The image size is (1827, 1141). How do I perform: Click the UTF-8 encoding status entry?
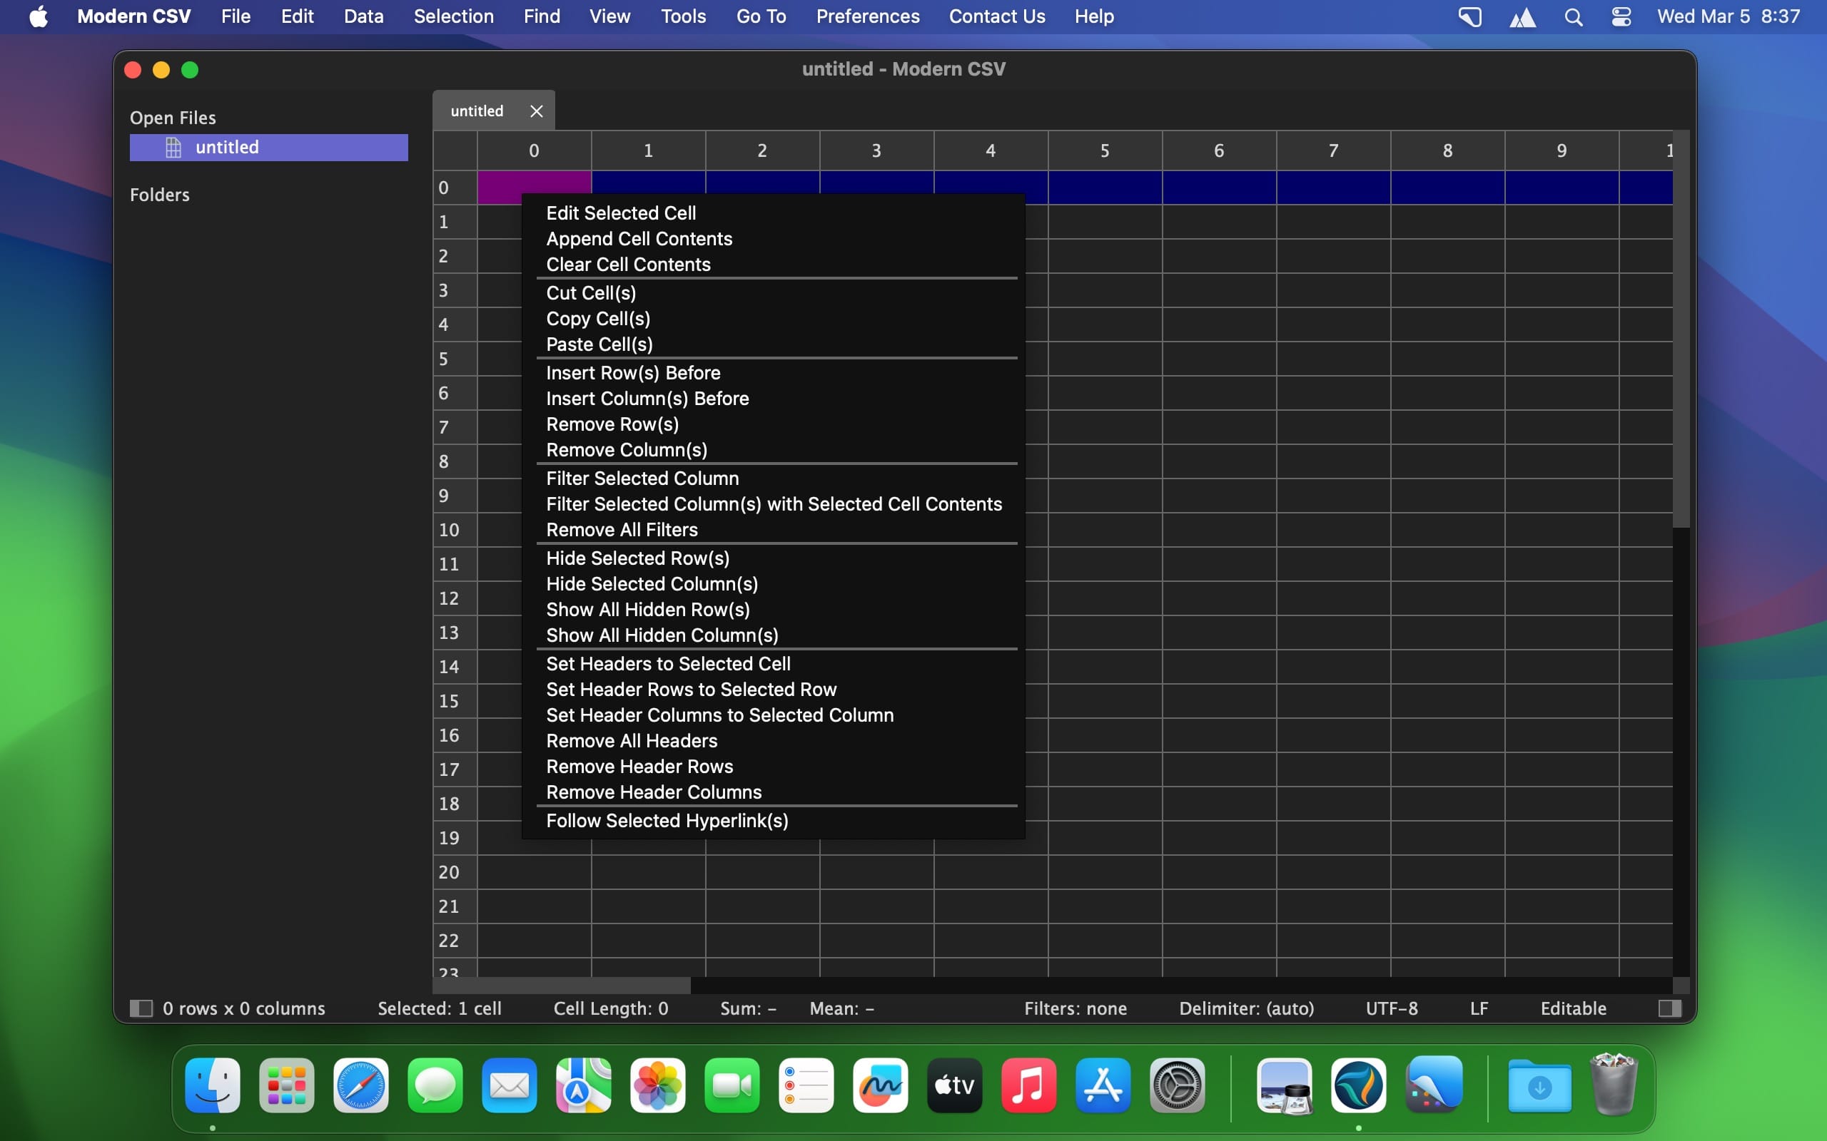[1392, 1008]
